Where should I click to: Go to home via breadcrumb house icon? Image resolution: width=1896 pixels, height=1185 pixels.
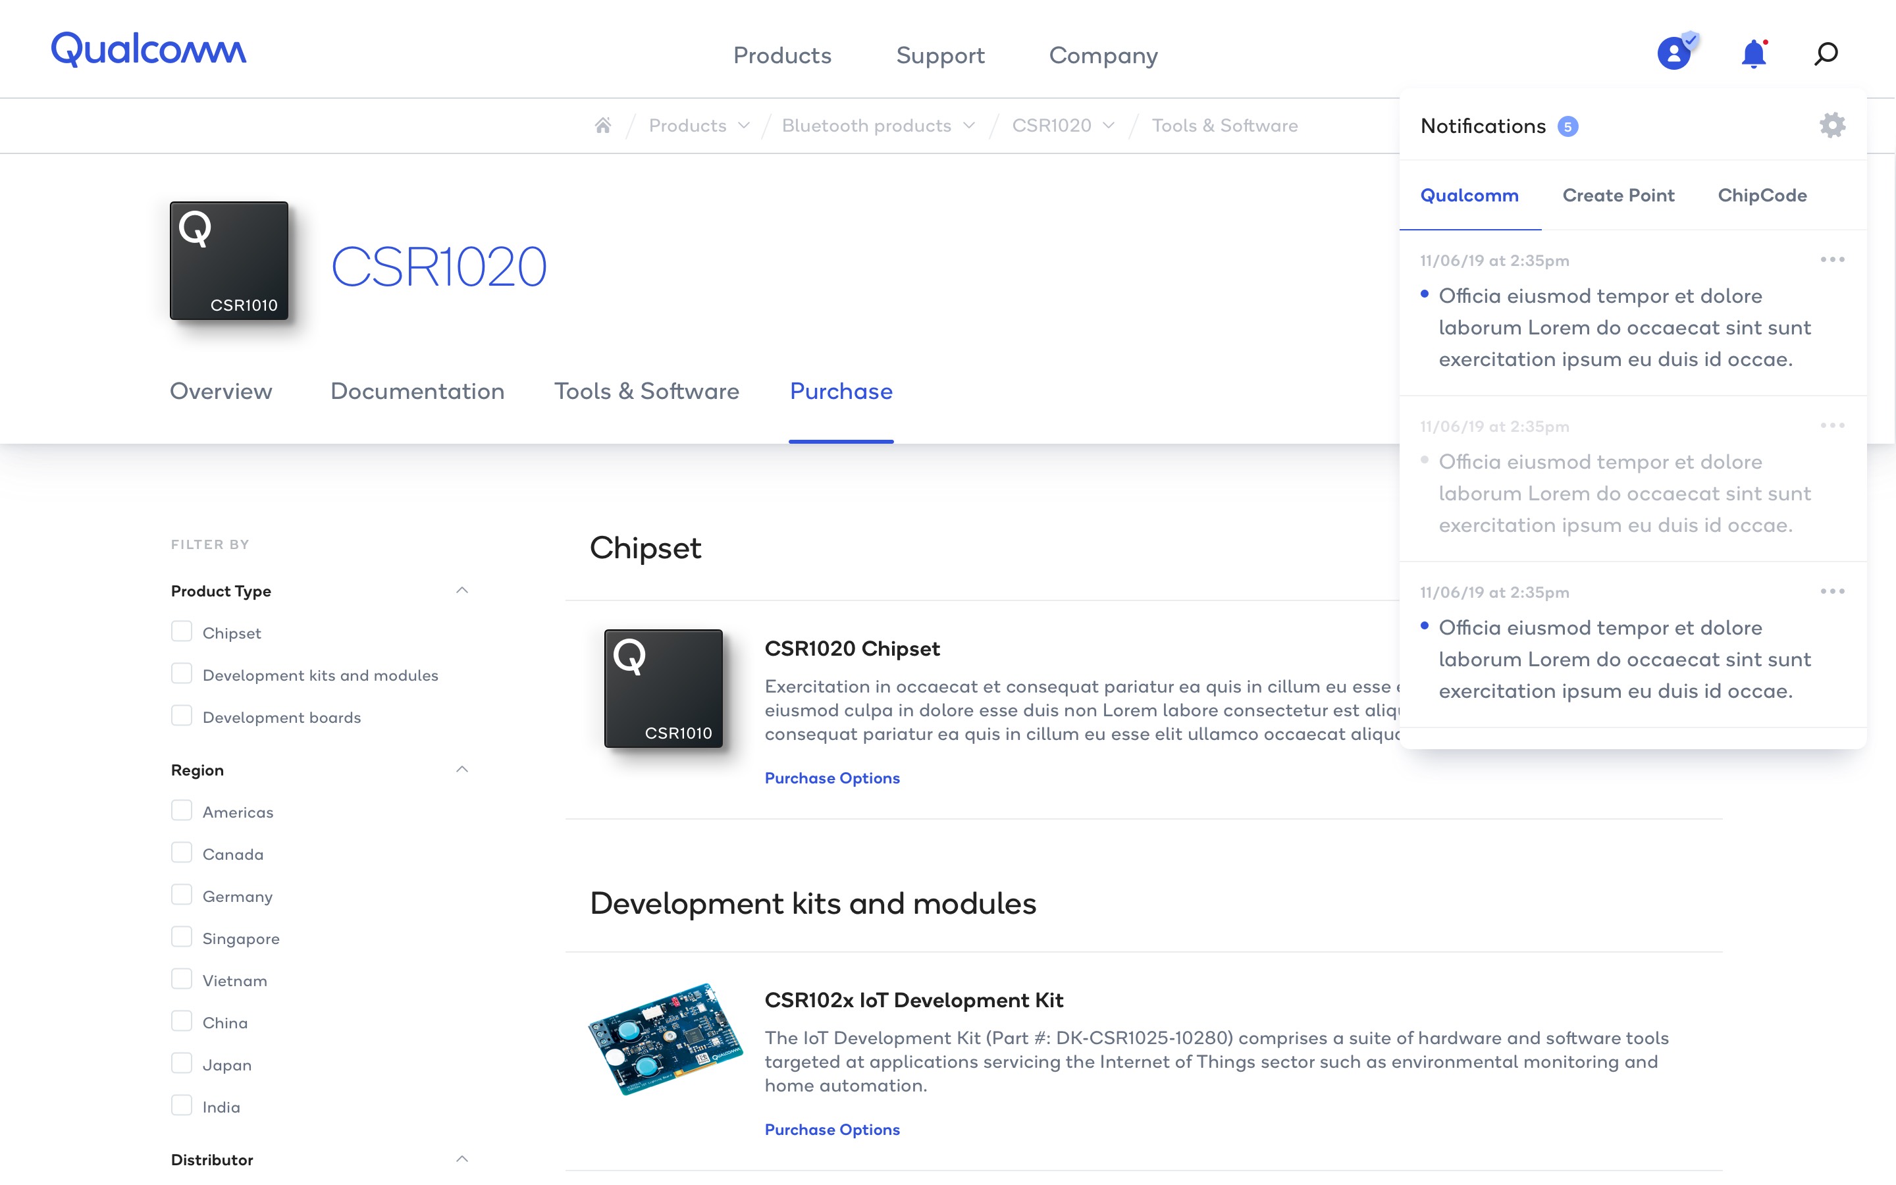click(x=602, y=125)
